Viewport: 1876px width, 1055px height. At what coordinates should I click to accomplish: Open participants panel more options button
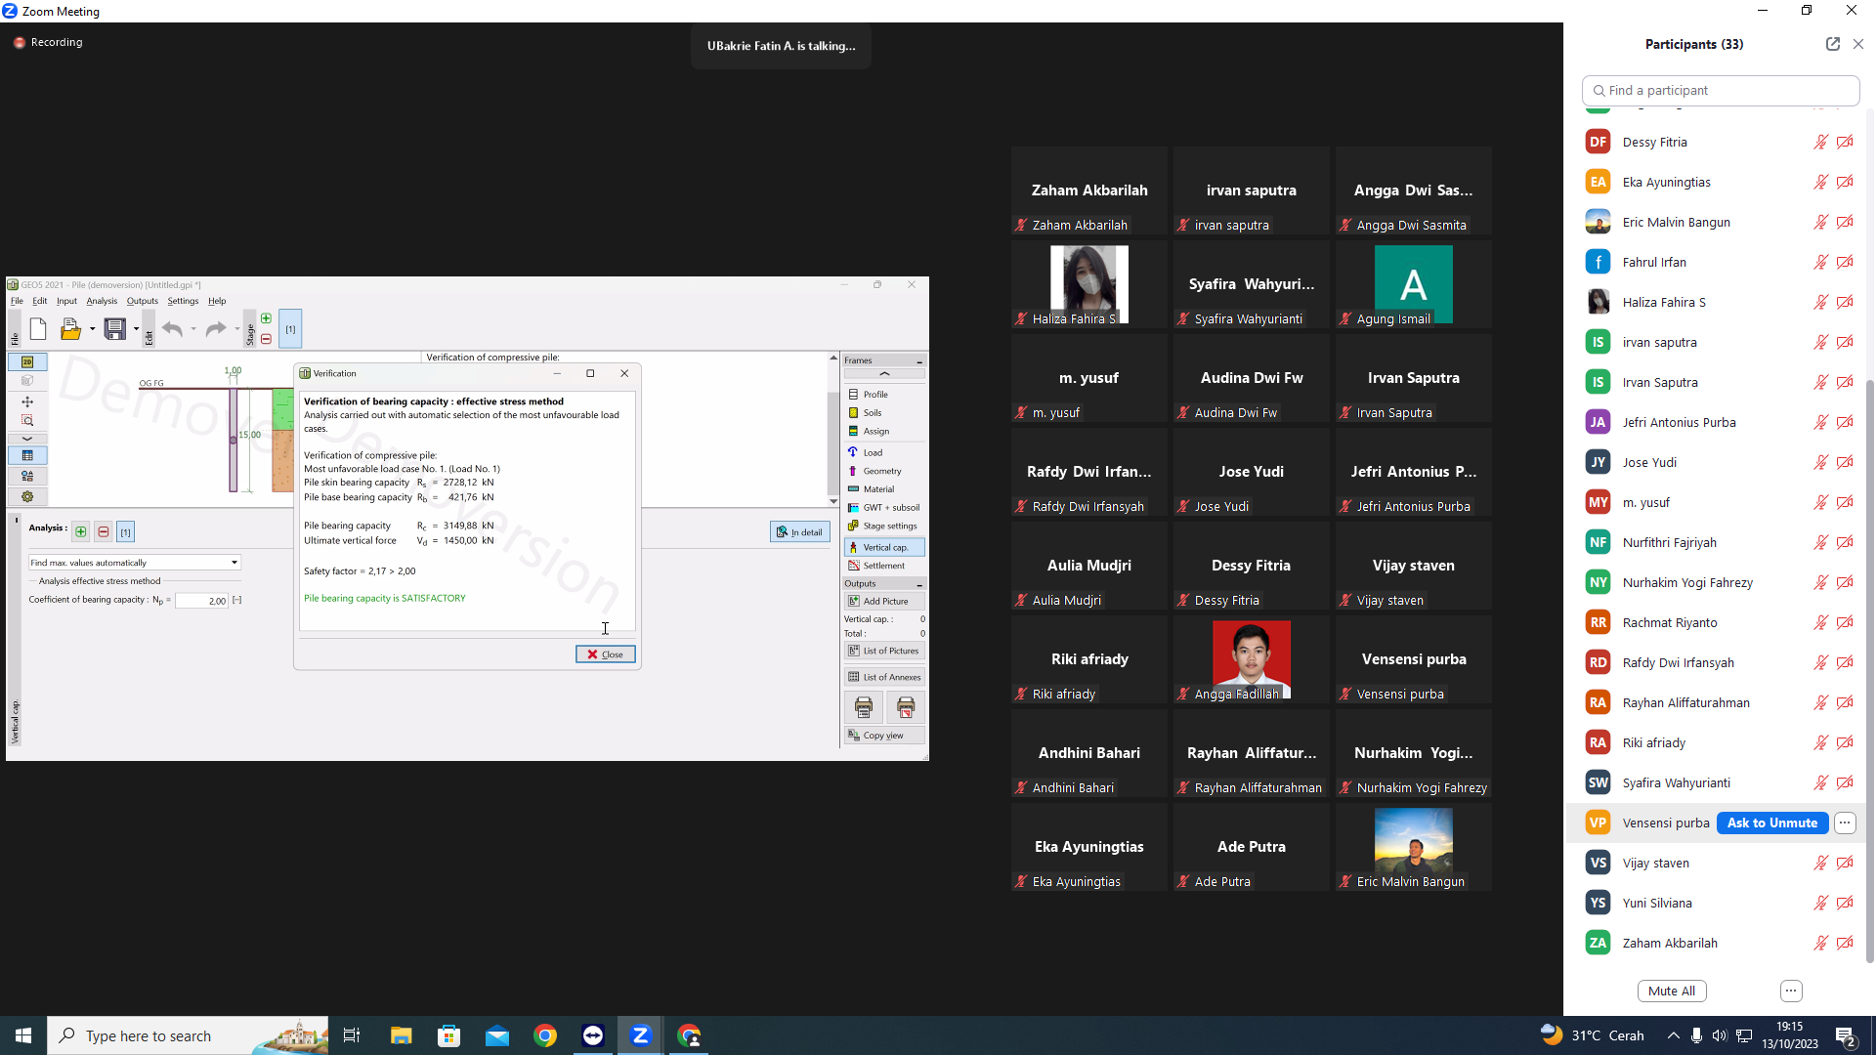1791,992
